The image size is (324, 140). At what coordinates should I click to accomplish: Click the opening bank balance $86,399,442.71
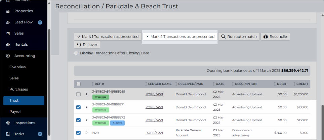(x=295, y=71)
